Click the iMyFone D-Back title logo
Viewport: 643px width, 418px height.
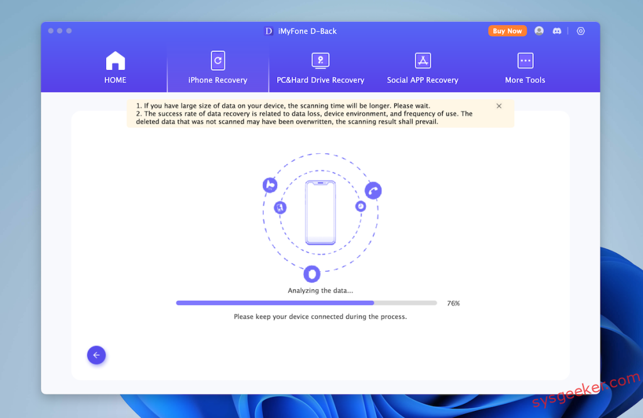pyautogui.click(x=300, y=30)
